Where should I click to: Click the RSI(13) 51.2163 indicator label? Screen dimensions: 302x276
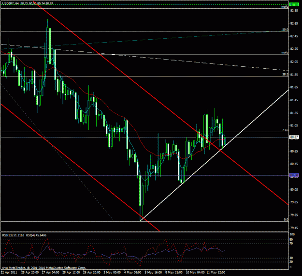point(14,235)
